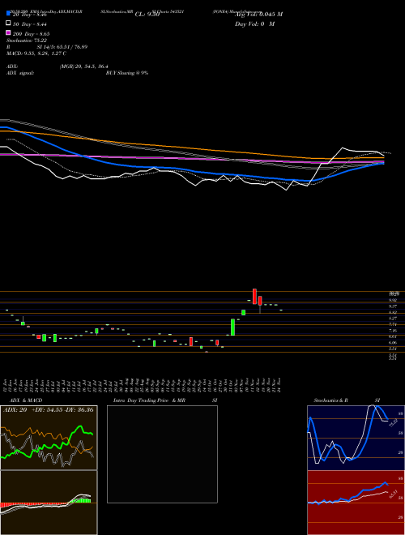
Task: Click the blue 20 Day EMA legend swatch
Action: pyautogui.click(x=8, y=13)
